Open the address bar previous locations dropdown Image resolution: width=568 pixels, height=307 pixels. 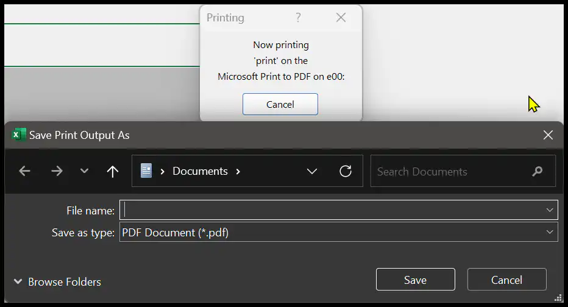312,171
